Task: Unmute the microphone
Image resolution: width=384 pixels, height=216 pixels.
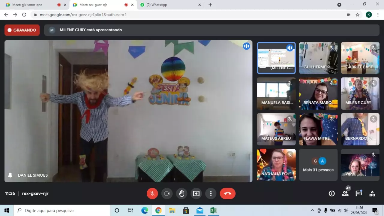Action: tap(152, 193)
